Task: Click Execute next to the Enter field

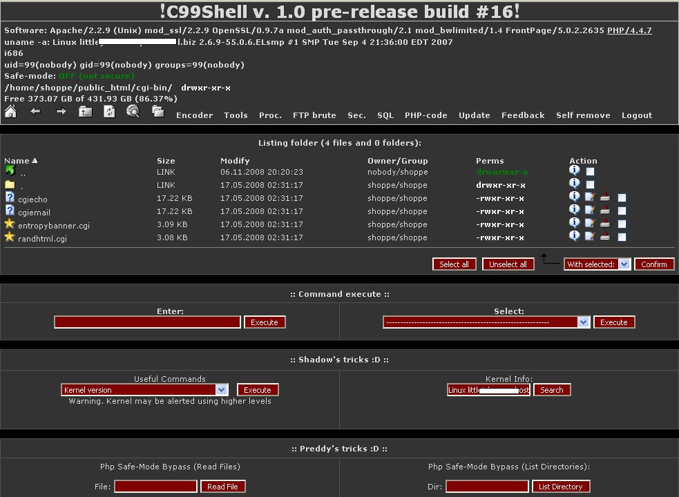Action: [265, 322]
